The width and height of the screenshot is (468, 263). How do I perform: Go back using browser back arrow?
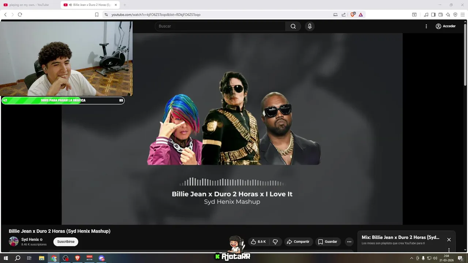[5, 15]
